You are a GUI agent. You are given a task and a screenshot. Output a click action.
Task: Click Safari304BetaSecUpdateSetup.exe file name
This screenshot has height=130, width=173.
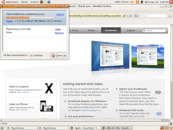(x=25, y=14)
